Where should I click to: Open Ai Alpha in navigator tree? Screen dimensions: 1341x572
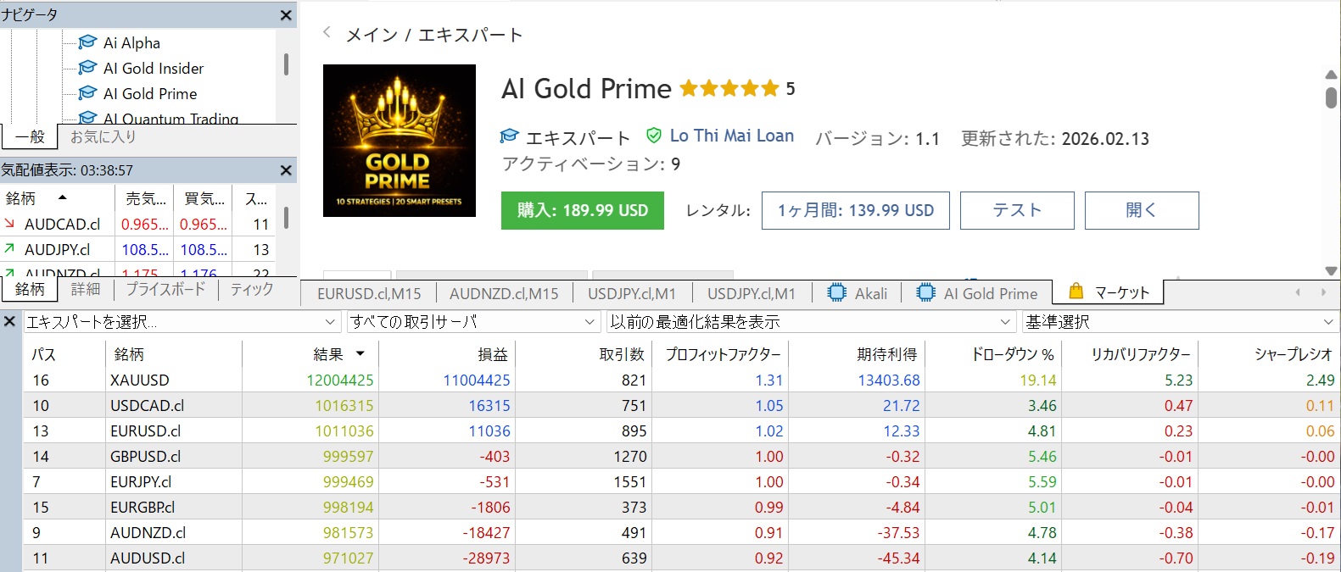click(x=131, y=42)
